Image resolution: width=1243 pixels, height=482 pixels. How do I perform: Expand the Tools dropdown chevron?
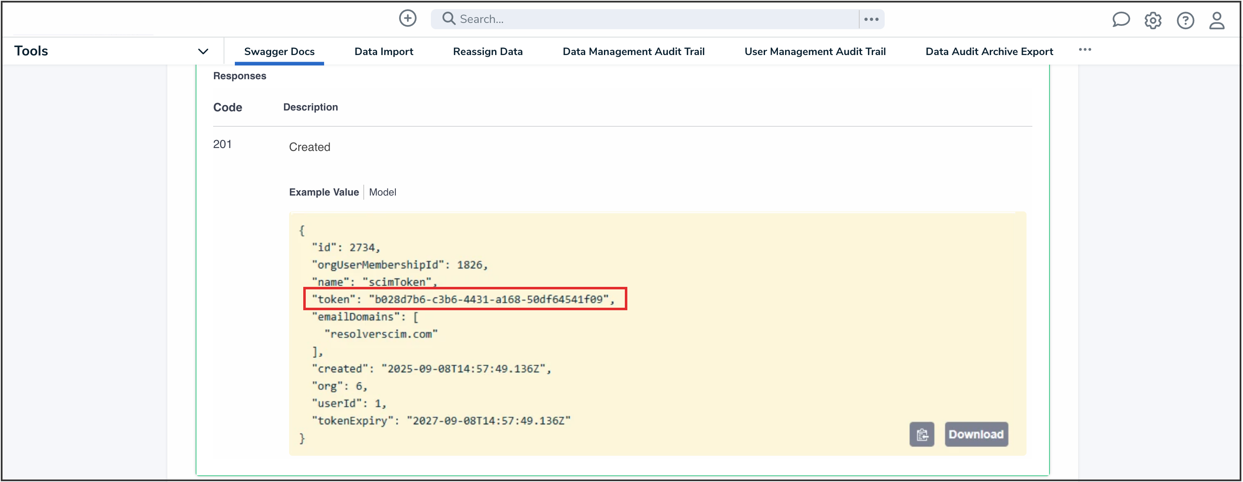point(203,51)
